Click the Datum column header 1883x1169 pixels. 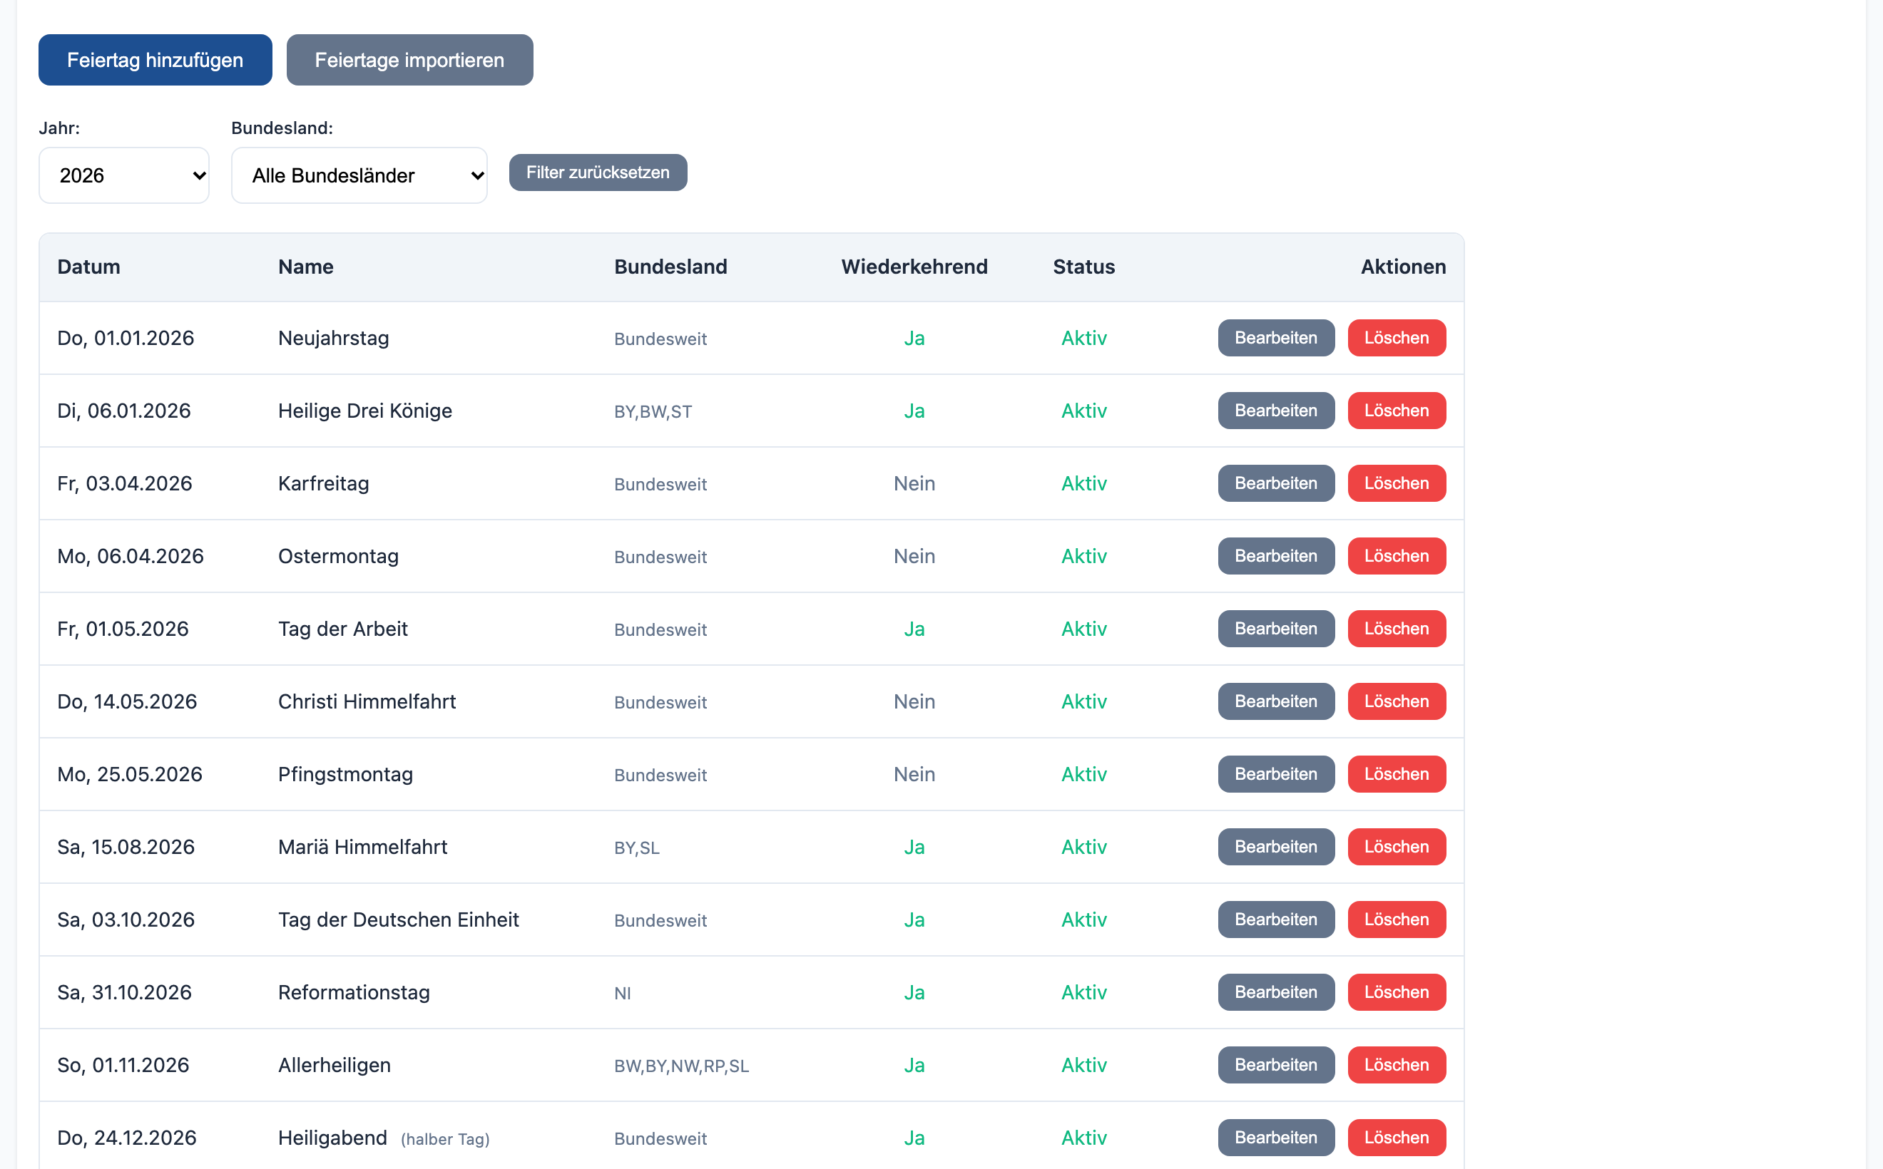pyautogui.click(x=89, y=267)
